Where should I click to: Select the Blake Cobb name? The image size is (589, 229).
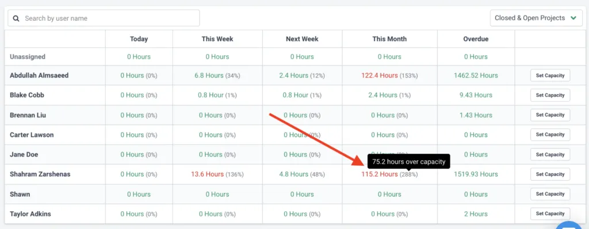(26, 95)
